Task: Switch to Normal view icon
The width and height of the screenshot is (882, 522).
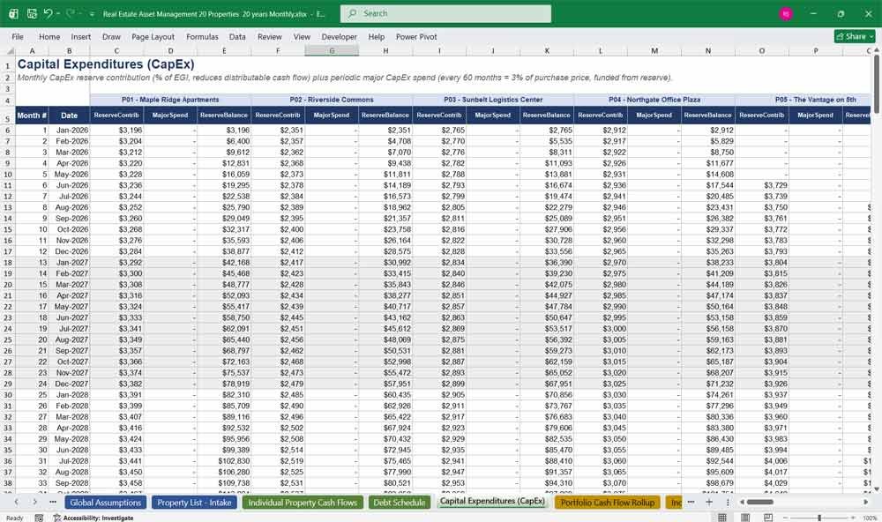Action: click(x=722, y=517)
